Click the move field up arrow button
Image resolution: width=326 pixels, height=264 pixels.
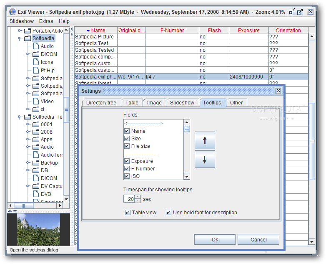click(205, 140)
